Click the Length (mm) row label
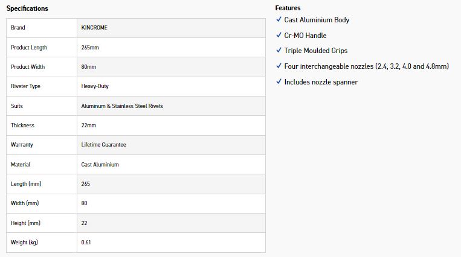461x257 pixels. click(26, 184)
